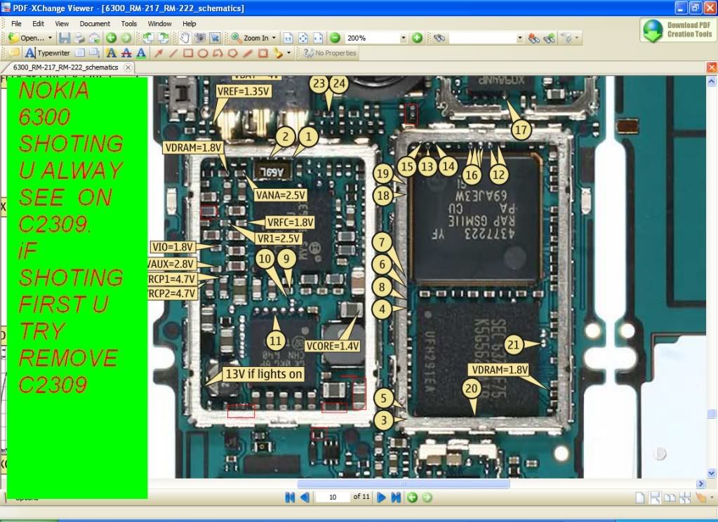Click the top toolbar green back arrow
The height and width of the screenshot is (522, 718).
[112, 38]
